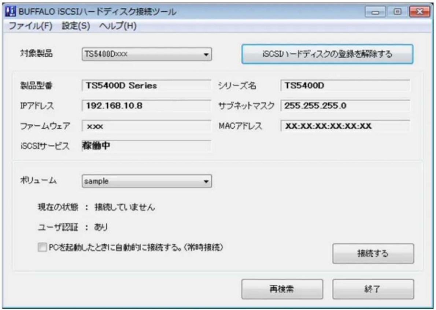436x310 pixels.
Task: Expand the ボリューム dropdown showing sample
Action: pyautogui.click(x=147, y=181)
